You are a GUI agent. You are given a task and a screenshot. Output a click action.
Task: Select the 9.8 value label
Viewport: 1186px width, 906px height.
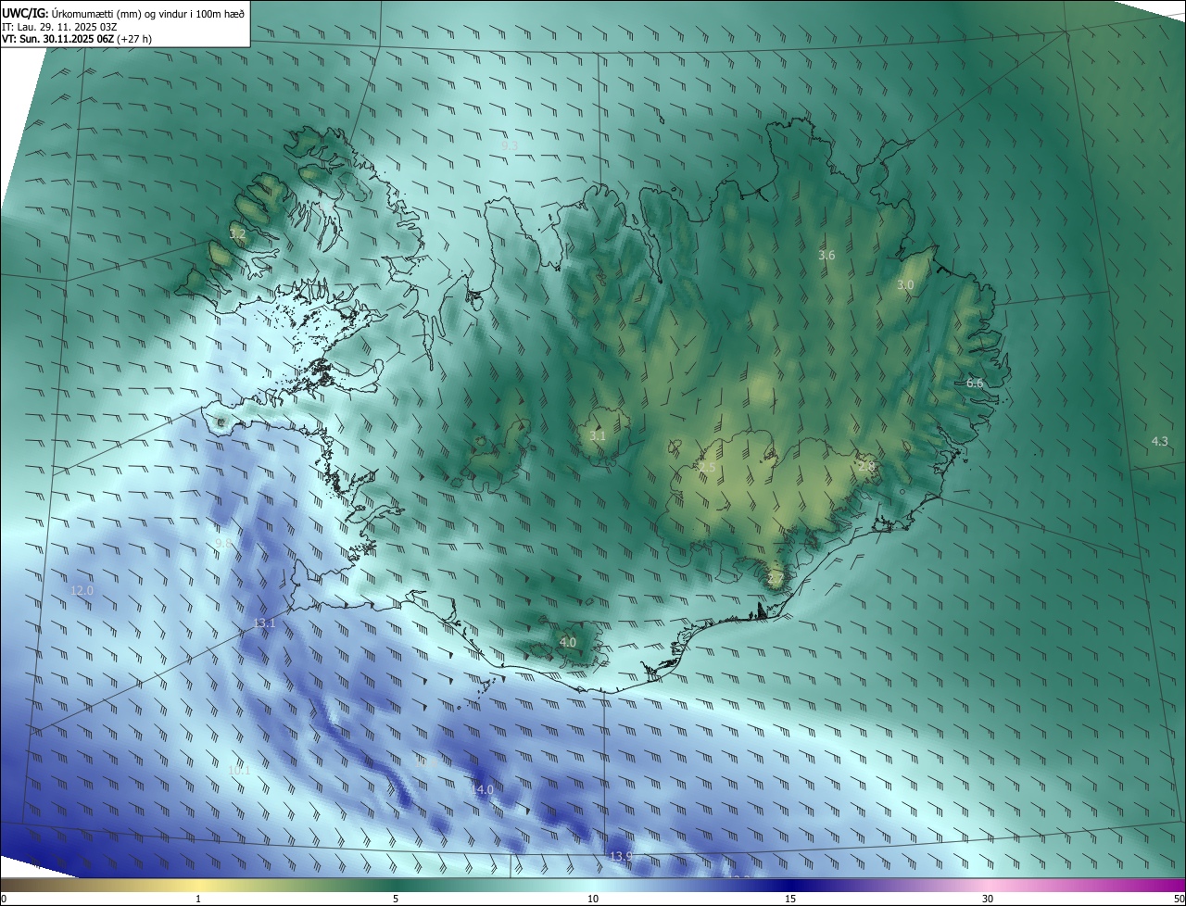pyautogui.click(x=223, y=543)
